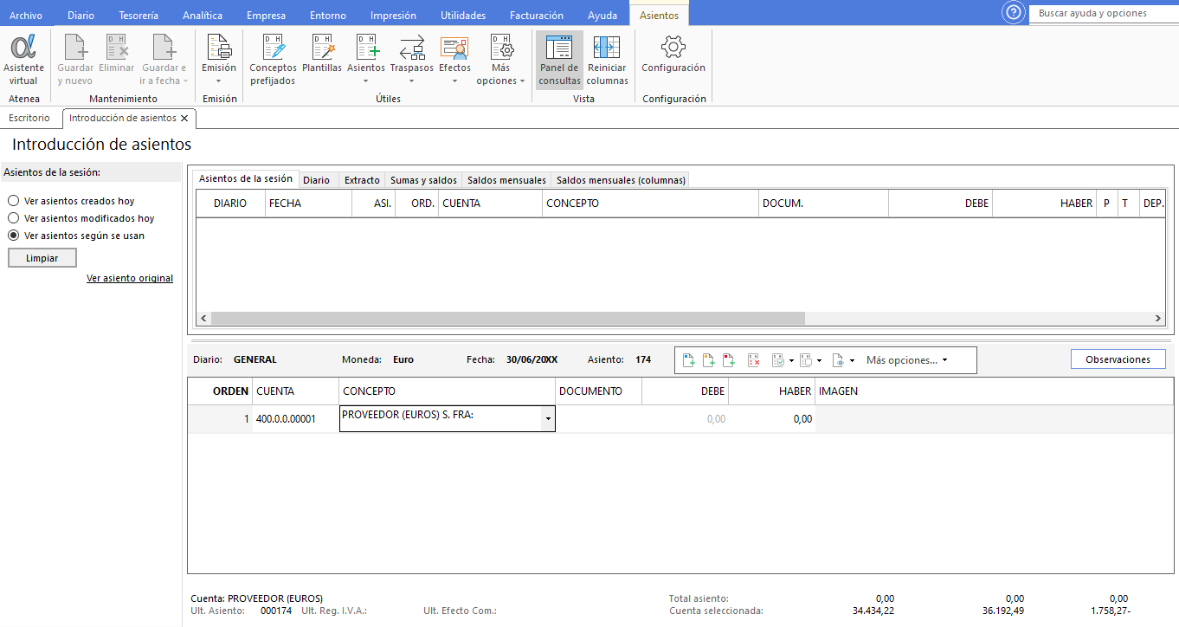Click the Reiniciar columnas icon
The height and width of the screenshot is (627, 1179).
[607, 59]
